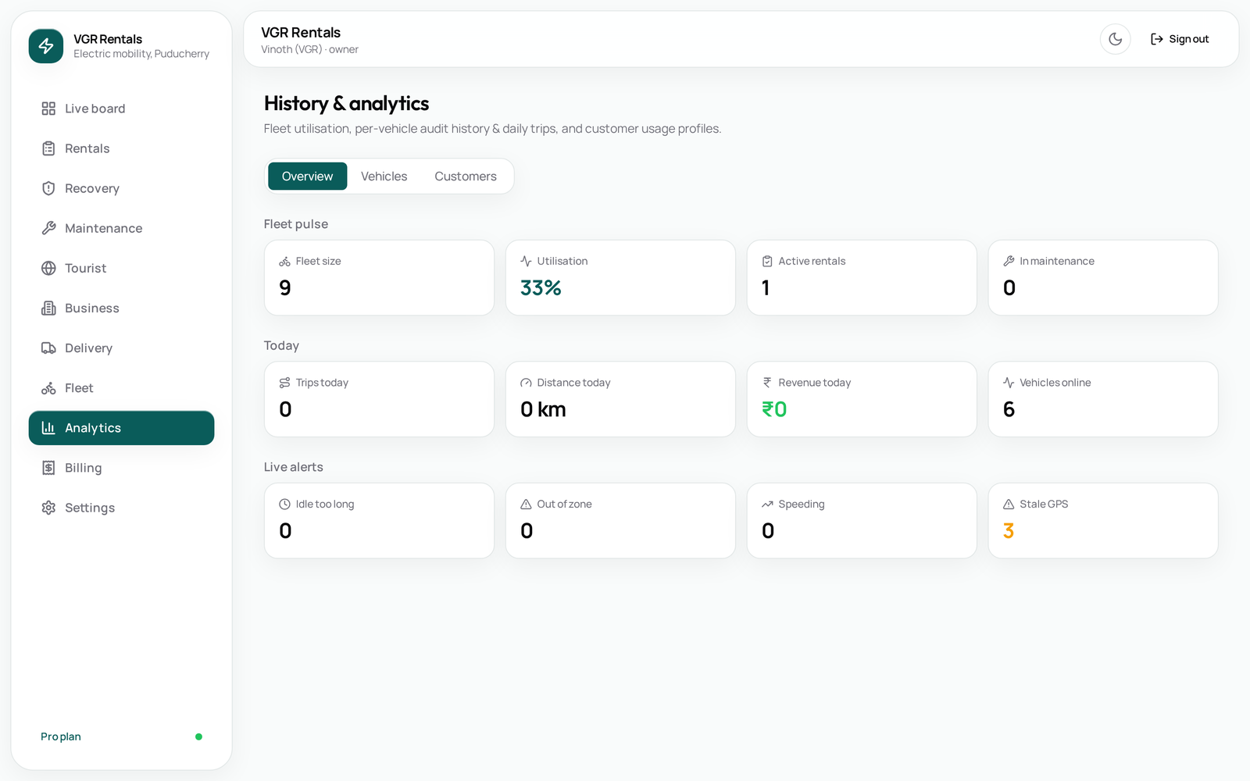This screenshot has height=781, width=1250.
Task: Click the Sign out button
Action: (x=1180, y=39)
